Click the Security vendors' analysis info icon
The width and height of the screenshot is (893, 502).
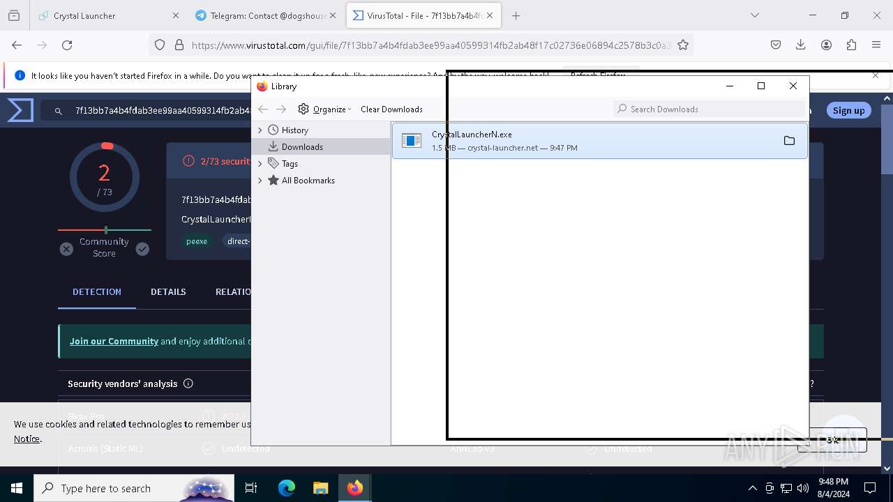point(188,383)
